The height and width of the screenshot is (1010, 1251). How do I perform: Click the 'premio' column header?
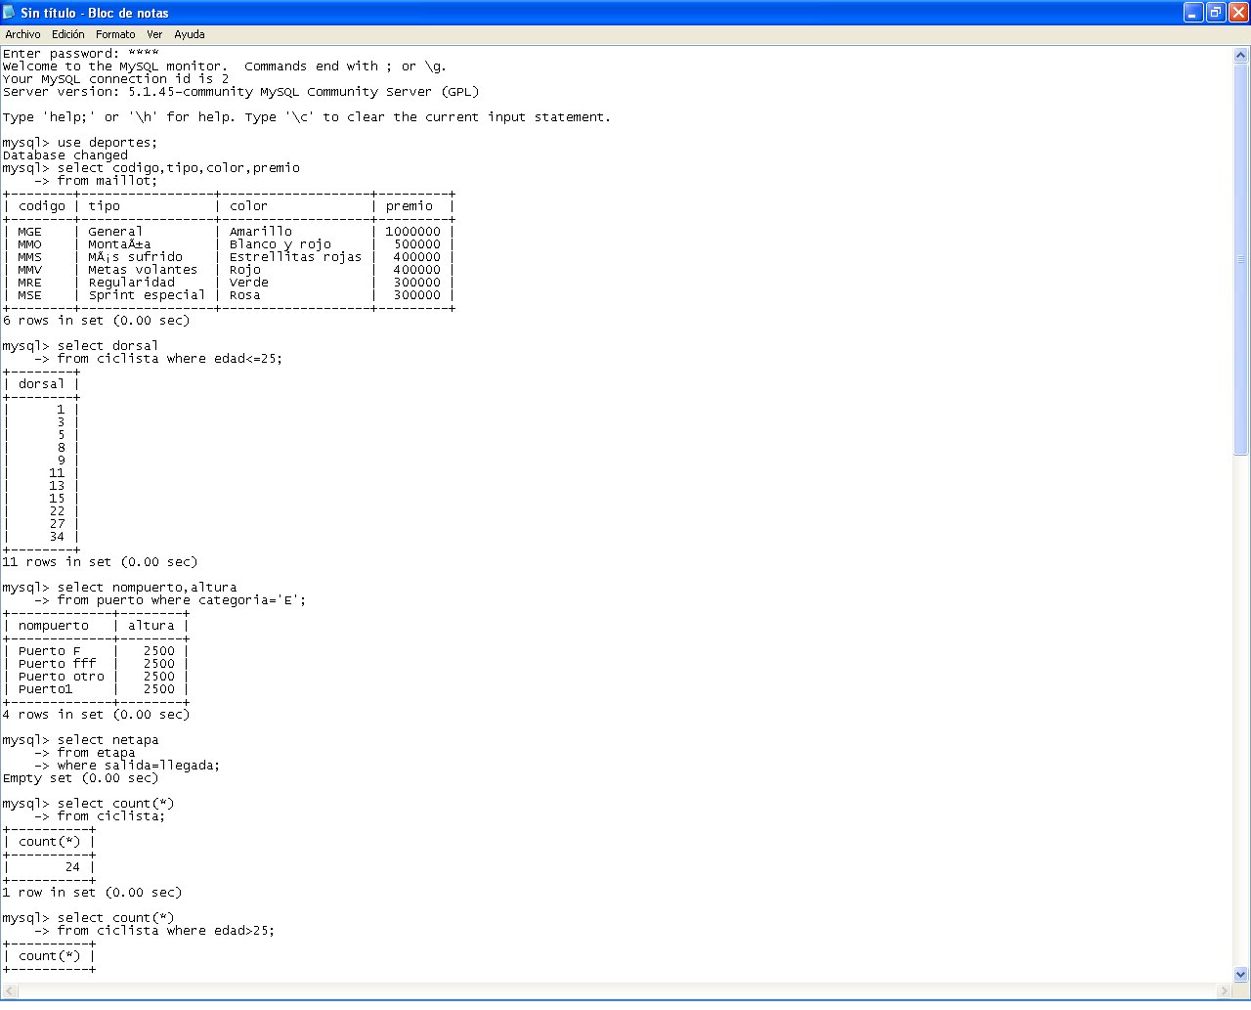pos(410,206)
